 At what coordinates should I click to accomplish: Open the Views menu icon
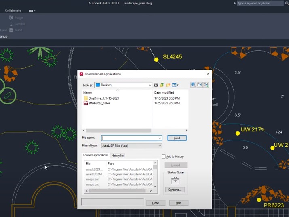pos(175,85)
